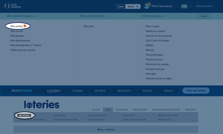The width and height of the screenshot is (223, 134).
Task: Open Parties en cours
Action: pos(154,59)
